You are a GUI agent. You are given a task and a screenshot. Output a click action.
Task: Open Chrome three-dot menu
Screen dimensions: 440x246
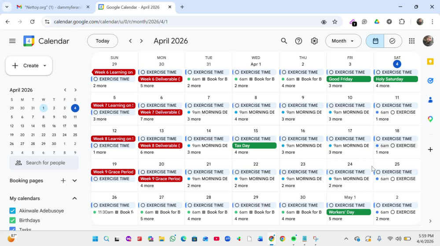click(432, 22)
